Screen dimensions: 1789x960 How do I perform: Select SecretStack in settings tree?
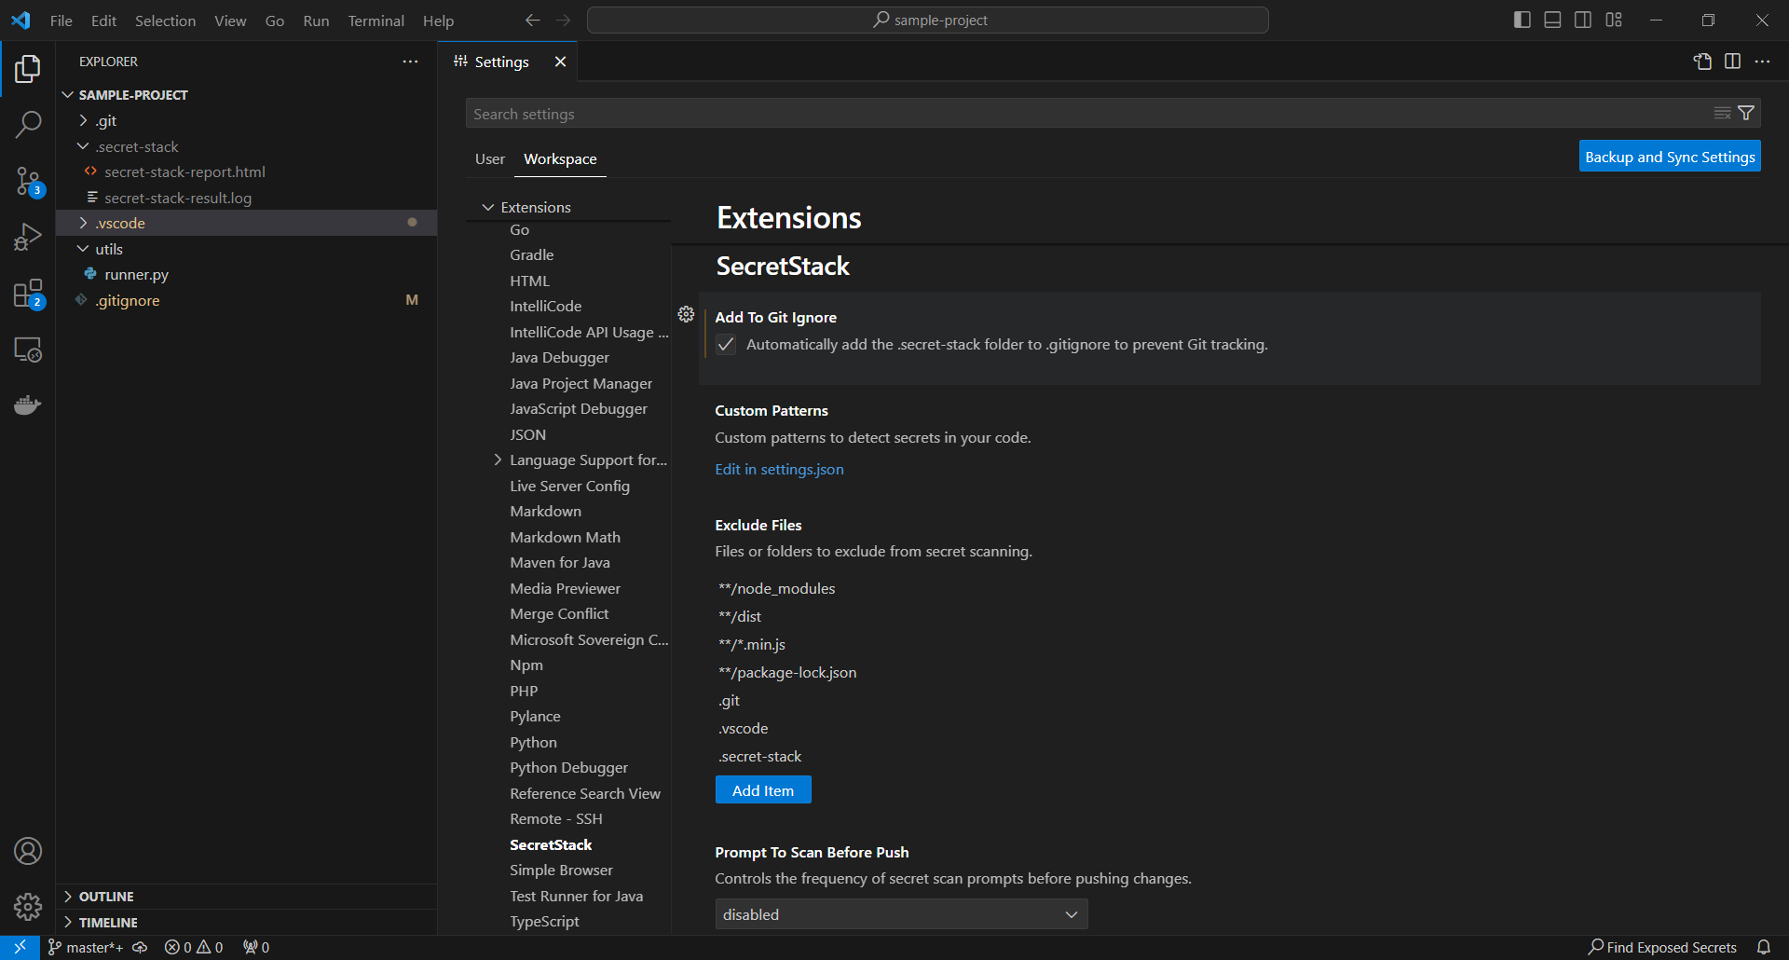click(x=551, y=844)
